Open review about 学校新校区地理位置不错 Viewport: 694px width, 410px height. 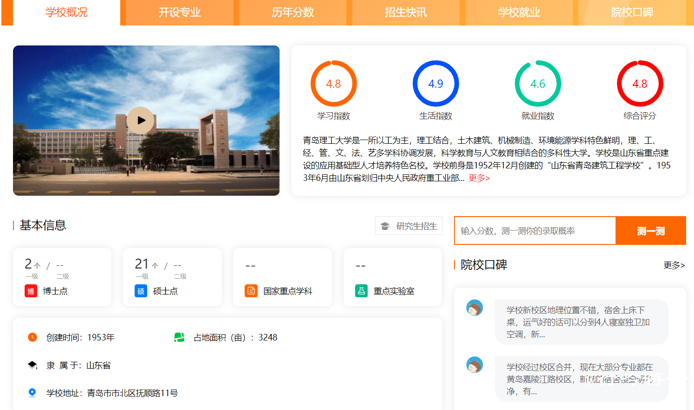point(582,322)
